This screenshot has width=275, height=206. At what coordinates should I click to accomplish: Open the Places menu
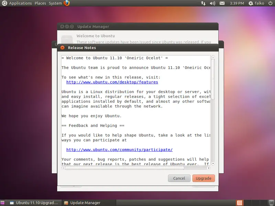[40, 3]
